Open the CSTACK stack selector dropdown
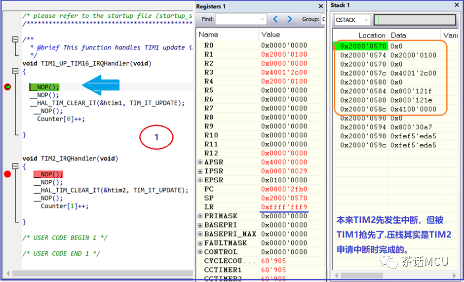 click(366, 20)
